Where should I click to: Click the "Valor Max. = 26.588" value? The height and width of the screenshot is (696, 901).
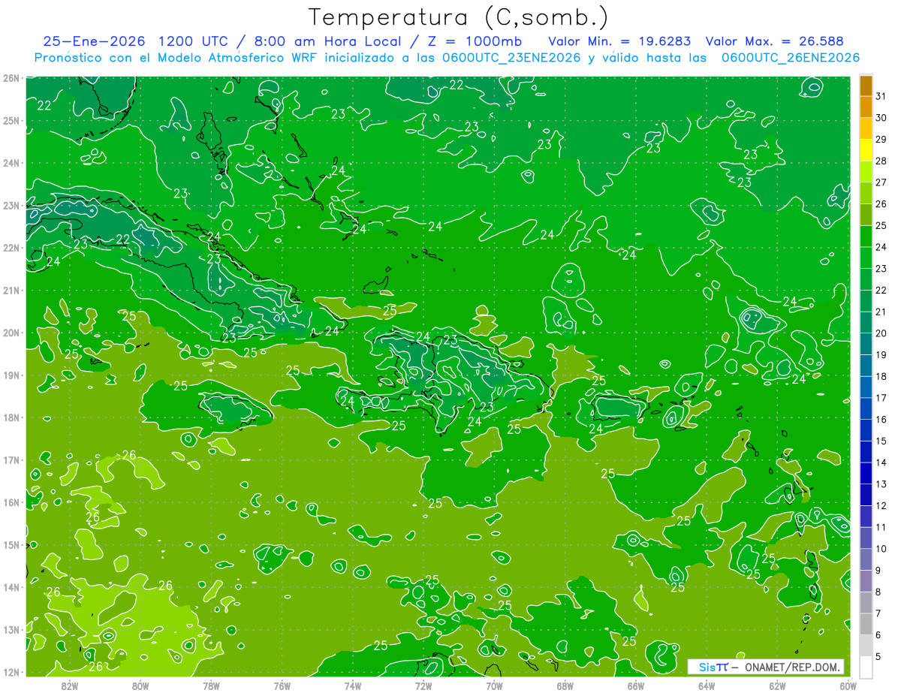[774, 41]
